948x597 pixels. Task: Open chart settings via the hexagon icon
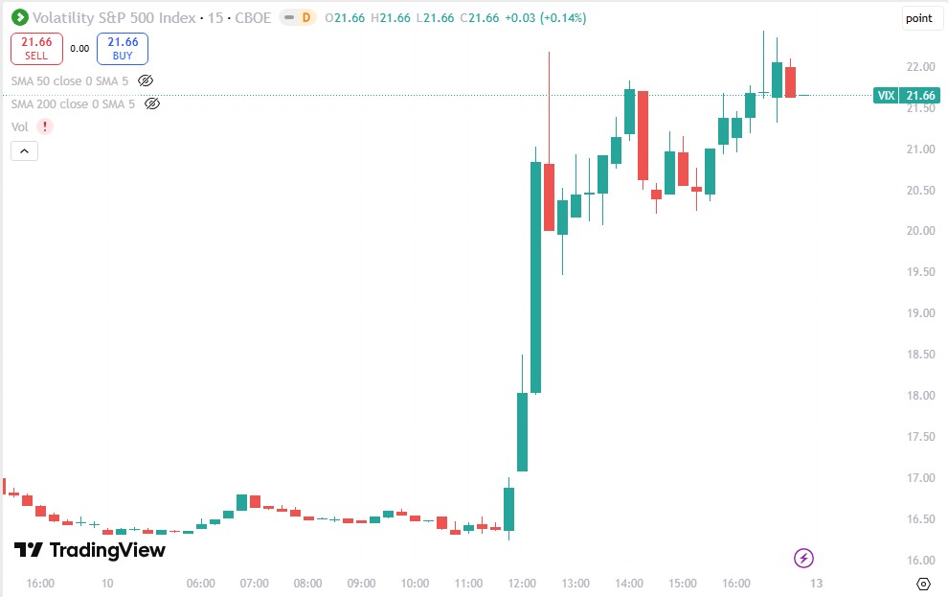click(x=923, y=584)
